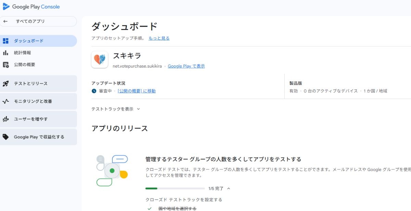
Task: Click the 公開の概要 icon in sidebar
Action: (5, 65)
